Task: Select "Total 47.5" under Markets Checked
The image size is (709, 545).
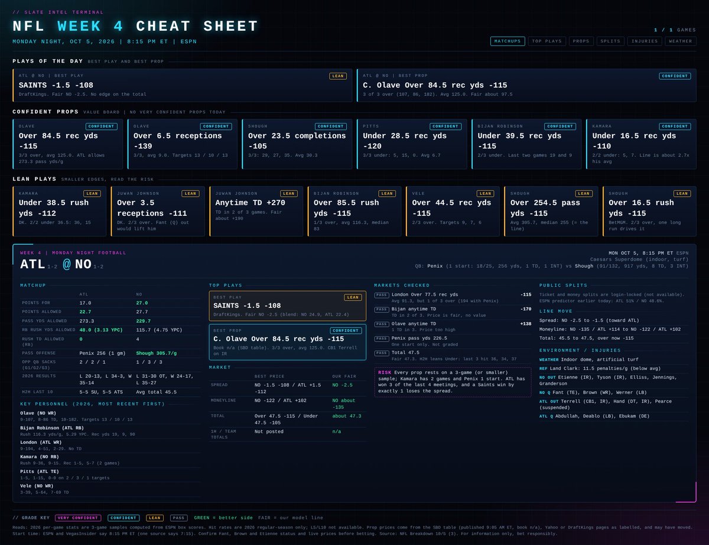Action: [x=453, y=355]
